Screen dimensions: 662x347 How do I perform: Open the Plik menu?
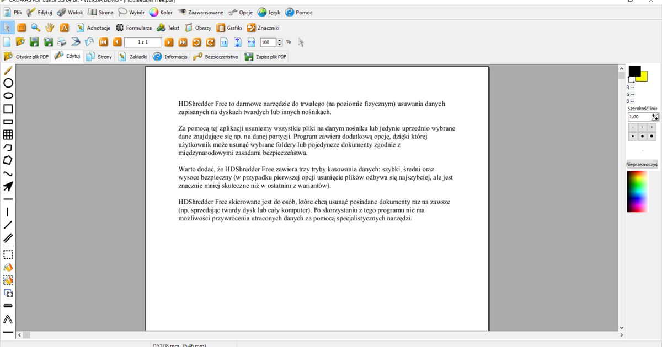(x=14, y=12)
